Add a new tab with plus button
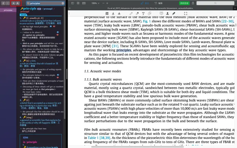The height and width of the screenshot is (148, 237). coord(235,9)
